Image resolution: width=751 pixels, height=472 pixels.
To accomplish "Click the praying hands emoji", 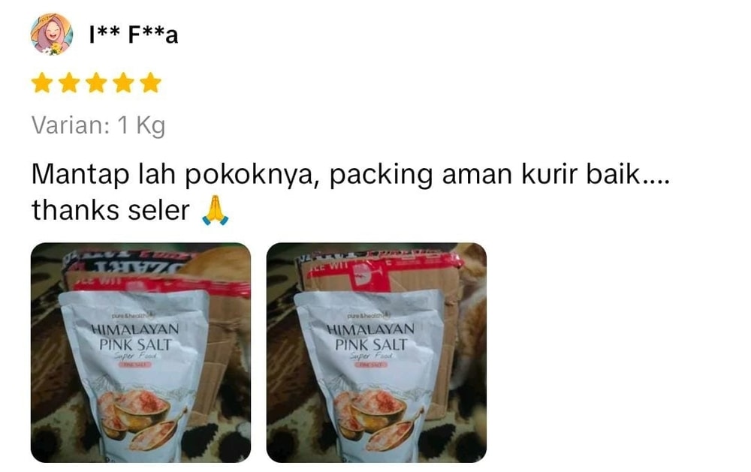I will 215,210.
